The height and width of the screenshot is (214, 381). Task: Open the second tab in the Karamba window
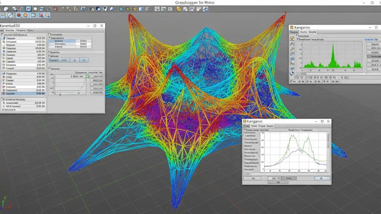[10, 30]
